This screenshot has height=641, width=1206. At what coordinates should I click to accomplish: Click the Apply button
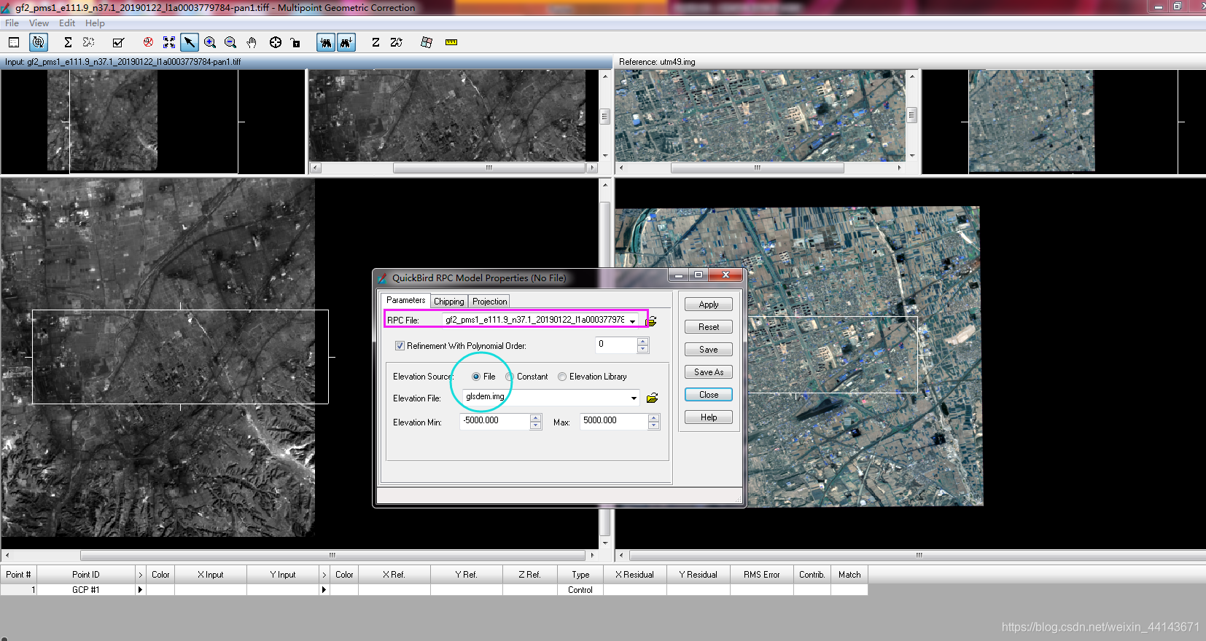(709, 304)
